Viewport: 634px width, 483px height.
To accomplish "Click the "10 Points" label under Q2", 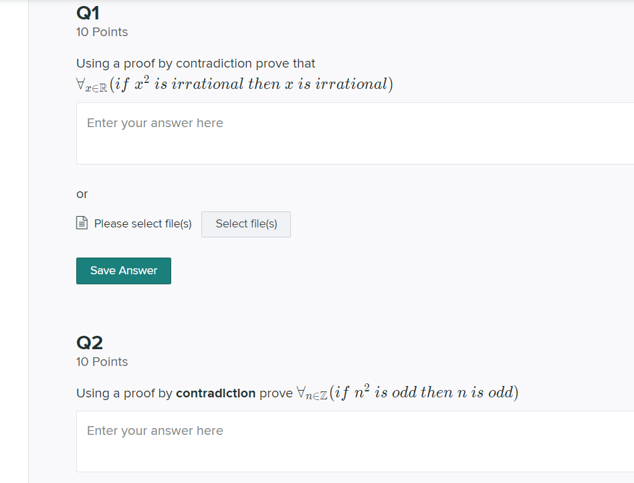I will pyautogui.click(x=102, y=361).
